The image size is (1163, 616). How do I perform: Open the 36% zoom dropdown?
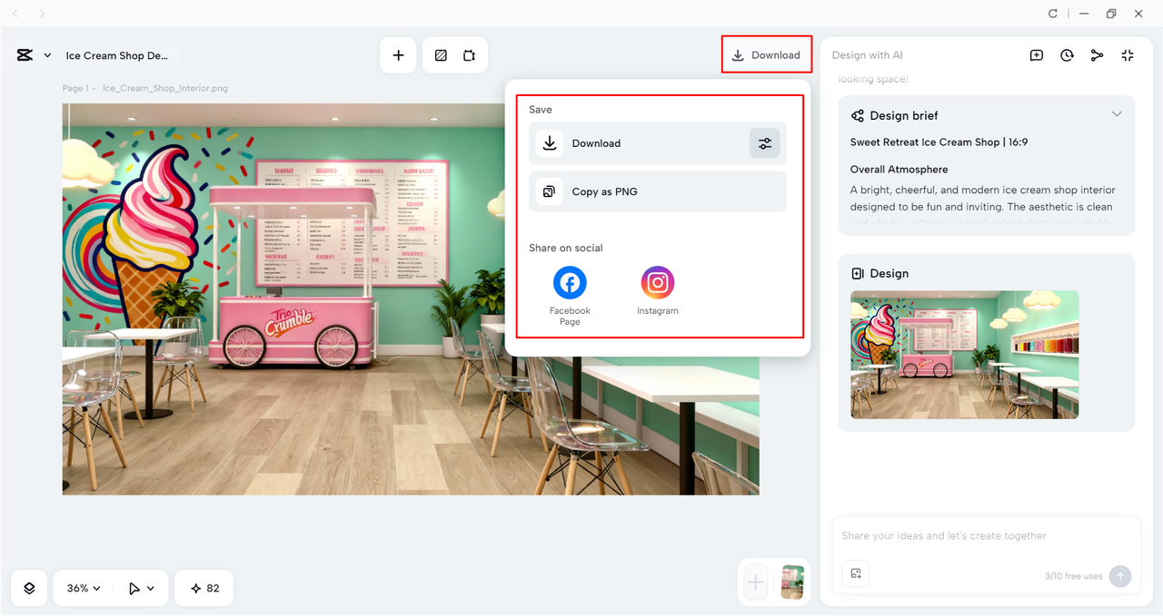point(84,588)
